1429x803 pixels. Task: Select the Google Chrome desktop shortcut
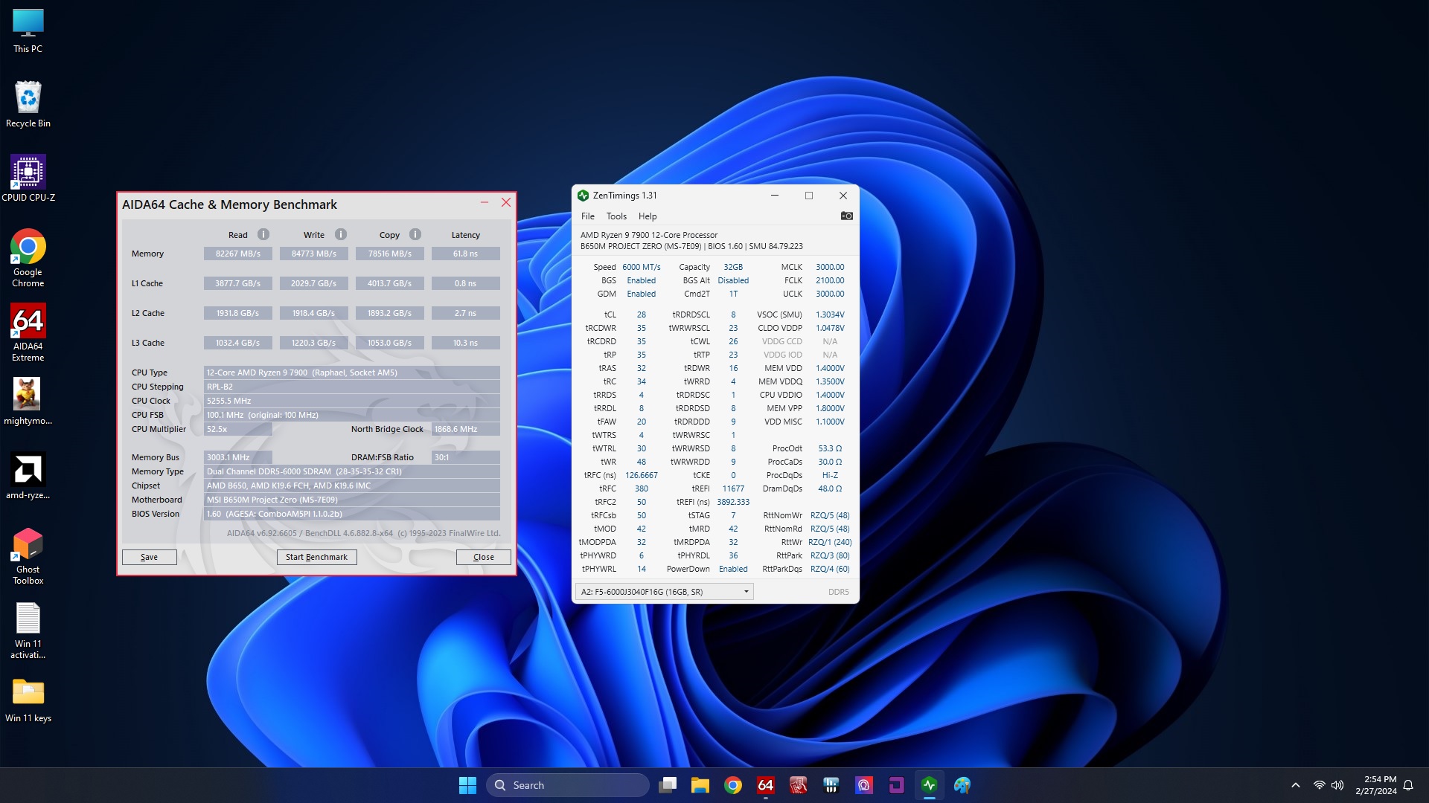28,258
